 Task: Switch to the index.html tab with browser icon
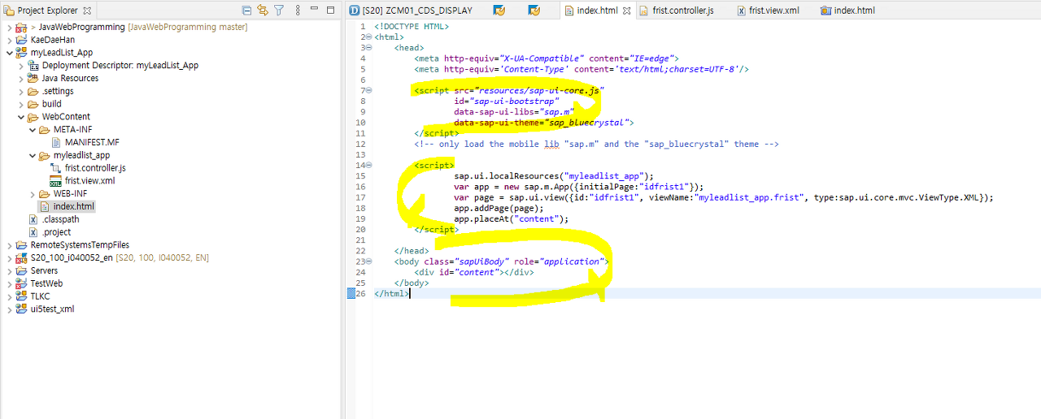847,11
